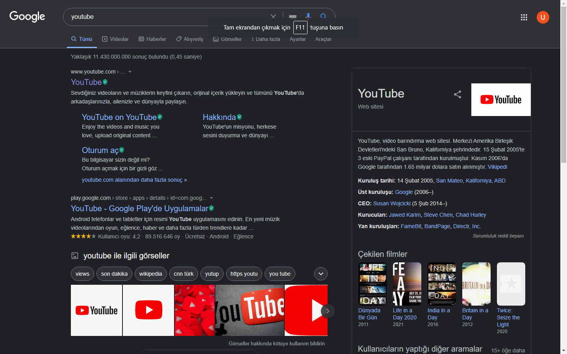The width and height of the screenshot is (567, 354).
Task: Open the Hakkında sitelink
Action: 219,117
